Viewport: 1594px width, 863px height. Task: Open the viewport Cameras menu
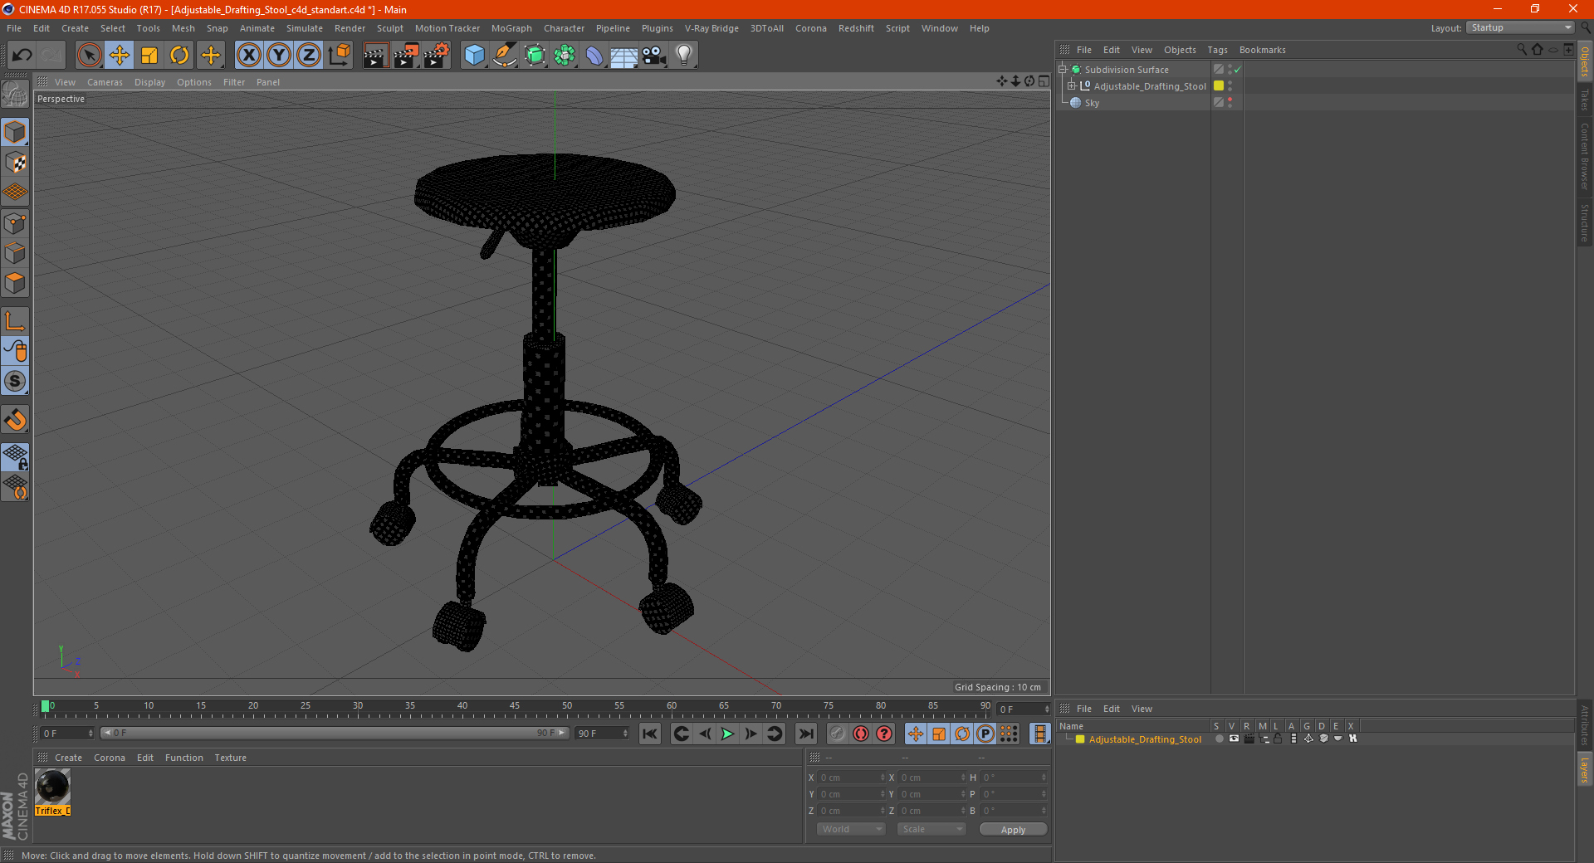(105, 82)
